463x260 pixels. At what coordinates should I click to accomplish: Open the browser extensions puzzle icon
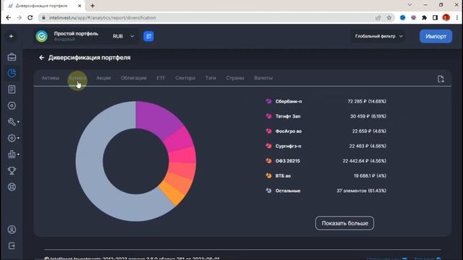pyautogui.click(x=425, y=17)
